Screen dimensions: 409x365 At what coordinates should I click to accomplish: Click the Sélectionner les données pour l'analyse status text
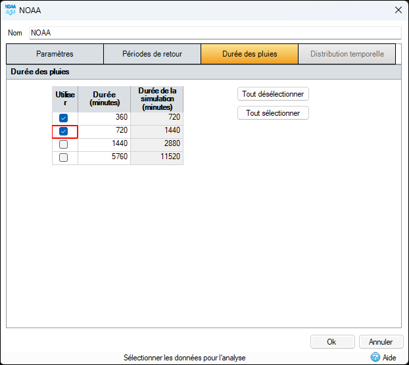(x=184, y=357)
